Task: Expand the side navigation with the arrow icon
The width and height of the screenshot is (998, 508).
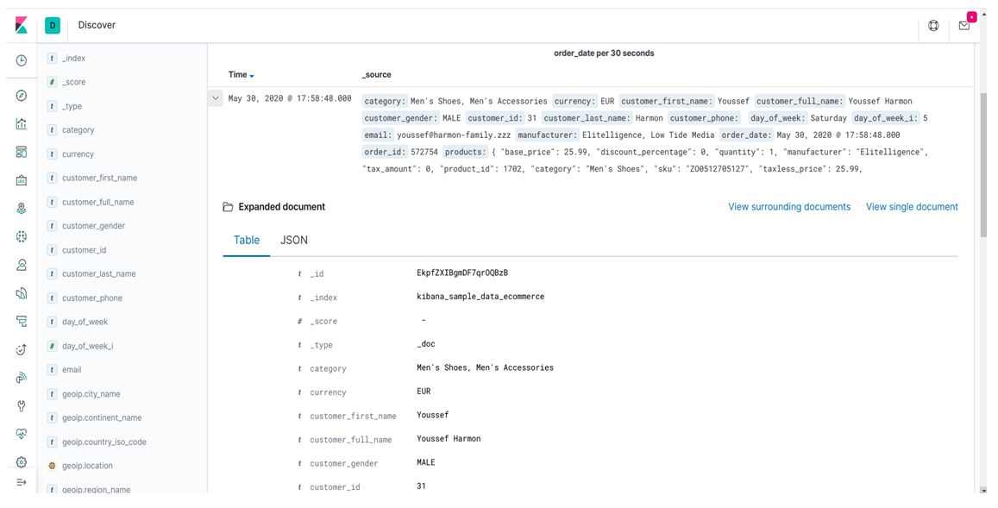Action: point(21,482)
